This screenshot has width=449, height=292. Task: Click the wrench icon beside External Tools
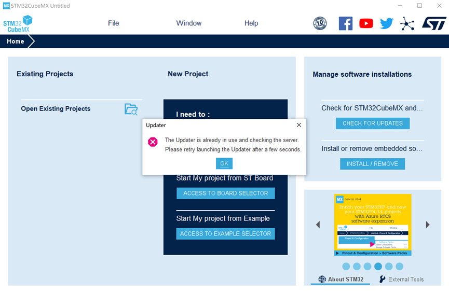(382, 280)
